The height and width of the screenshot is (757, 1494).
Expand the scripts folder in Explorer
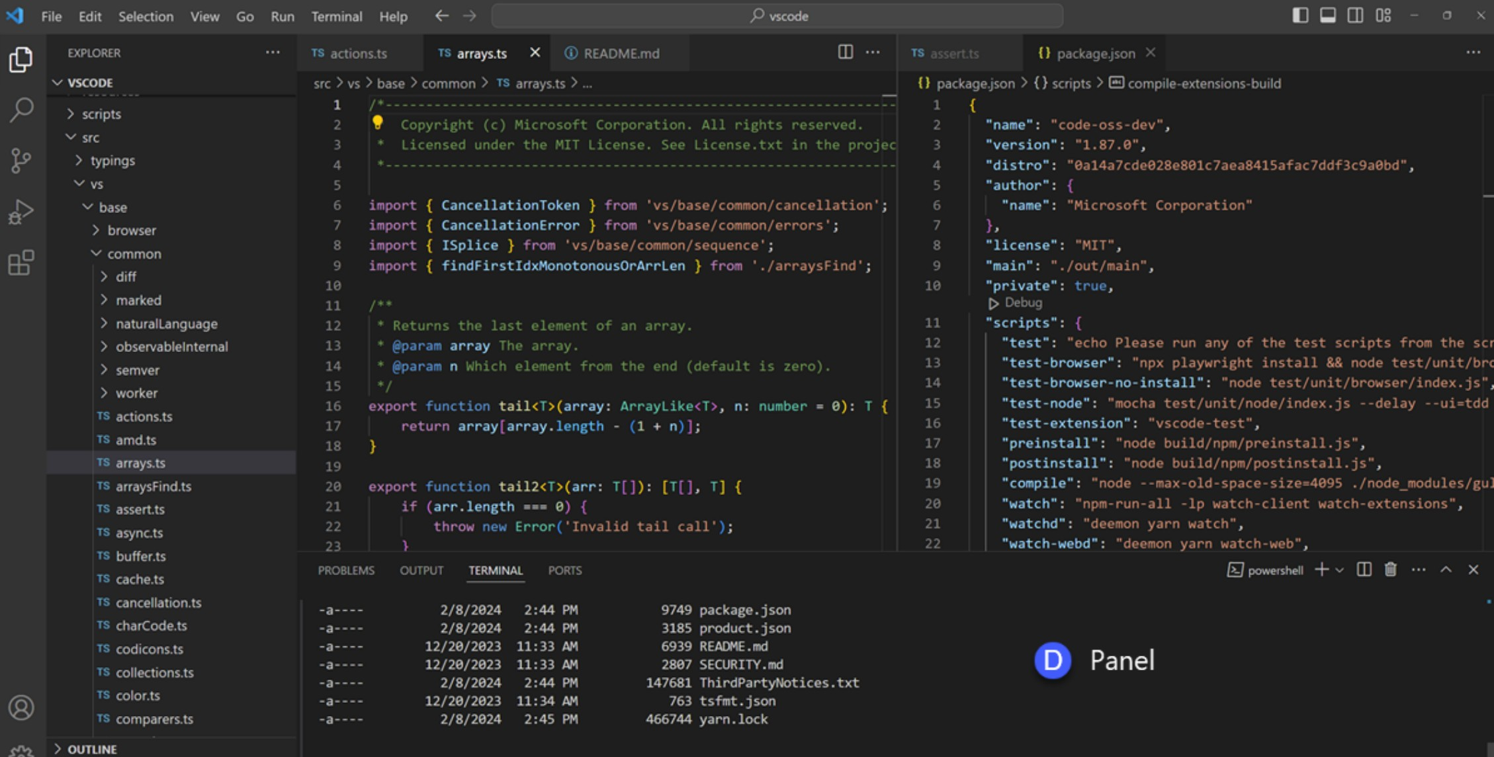pos(171,114)
